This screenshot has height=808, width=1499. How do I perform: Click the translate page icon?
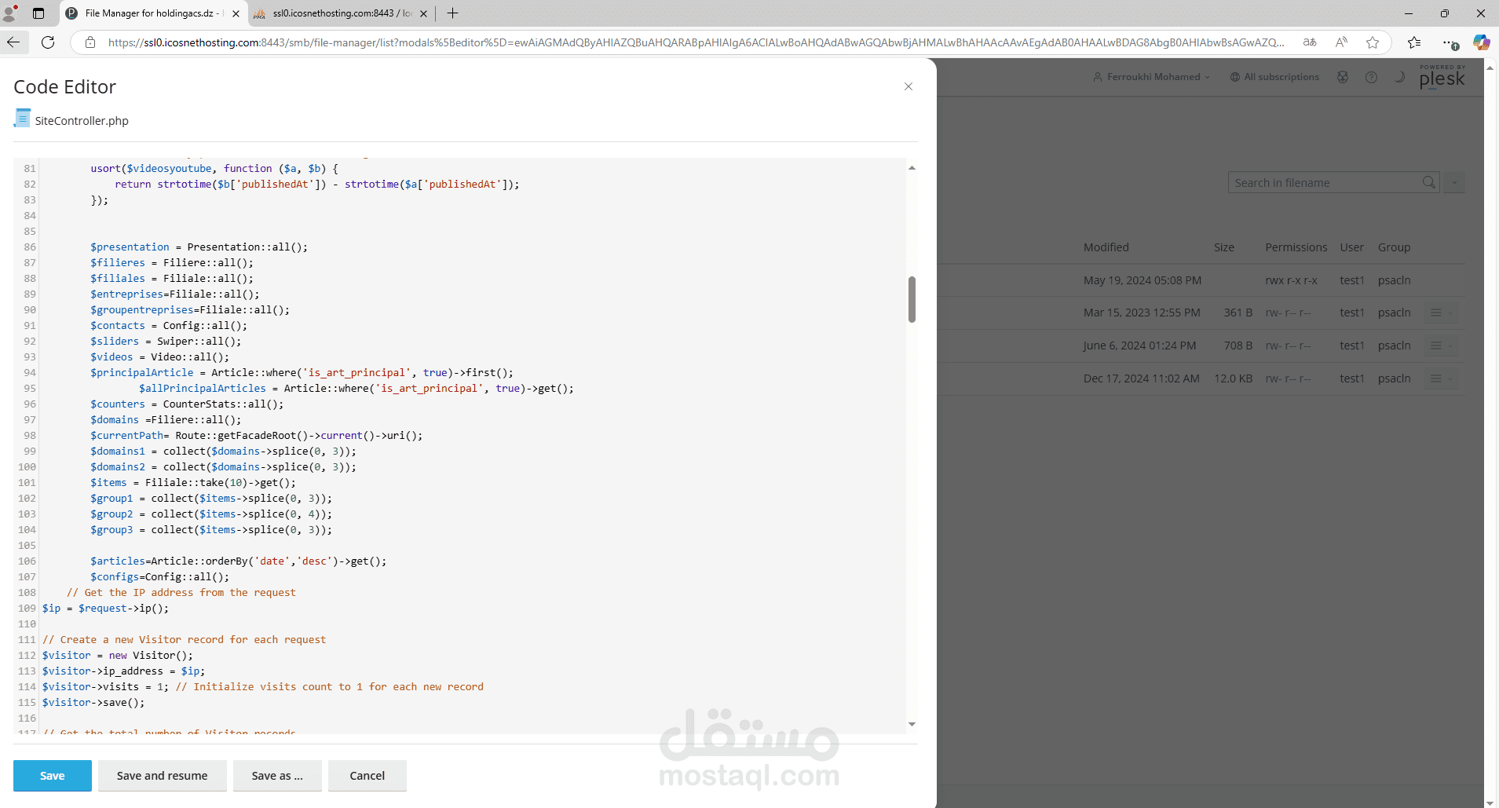pyautogui.click(x=1310, y=42)
